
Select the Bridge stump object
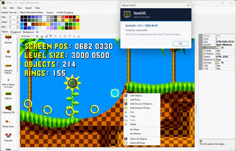point(8,124)
